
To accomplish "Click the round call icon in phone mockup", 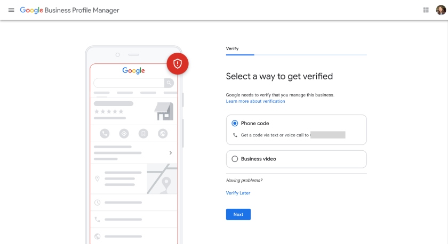I will [105, 134].
